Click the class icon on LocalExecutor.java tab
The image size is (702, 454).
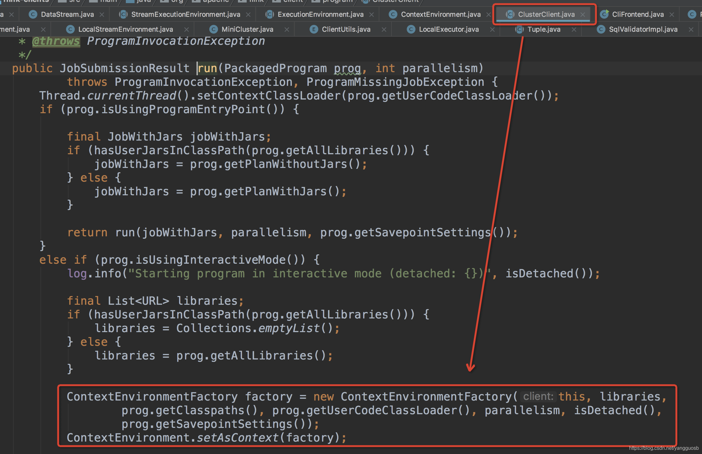(x=411, y=29)
